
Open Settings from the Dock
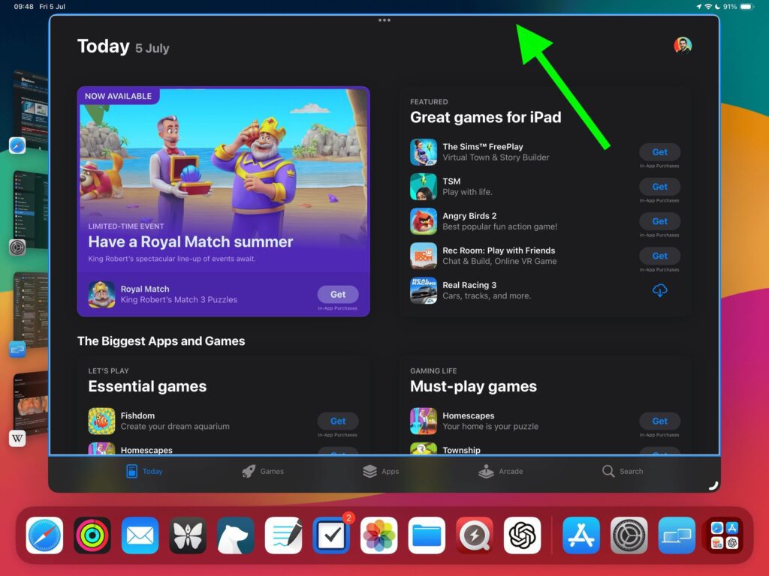[x=628, y=535]
